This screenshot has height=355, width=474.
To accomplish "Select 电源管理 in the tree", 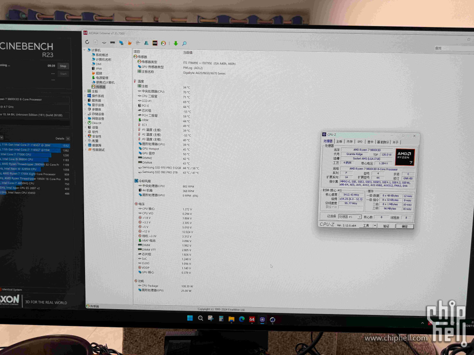I will tap(100, 78).
